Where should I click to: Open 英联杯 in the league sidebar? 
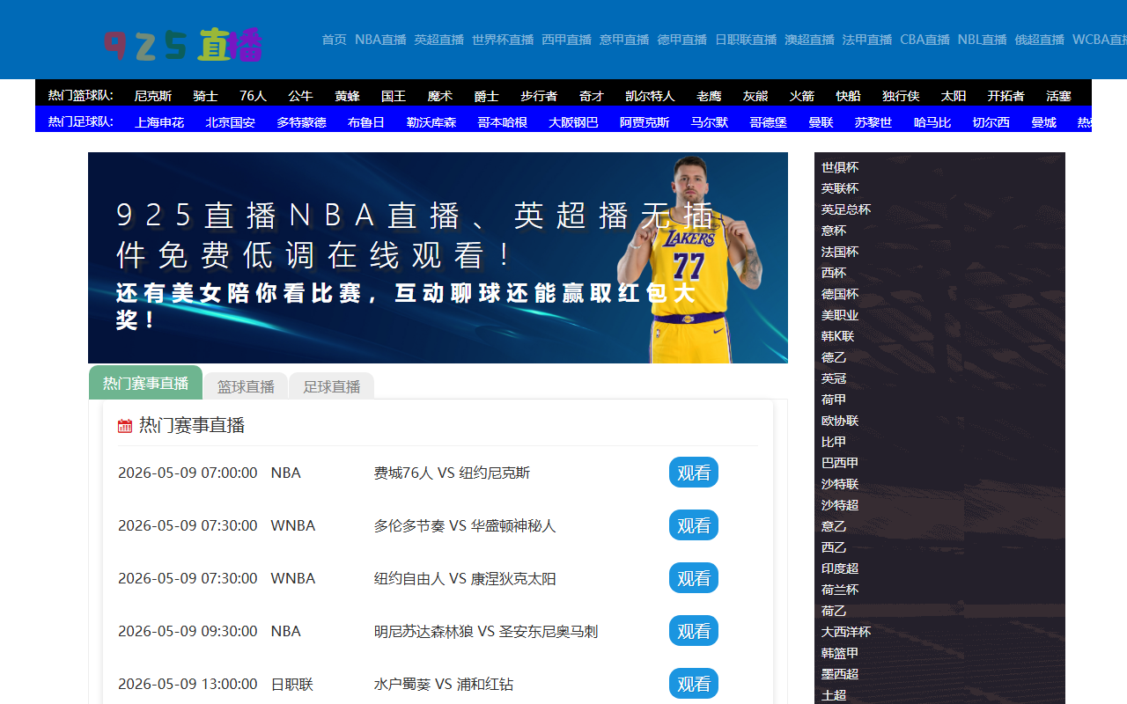coord(840,188)
